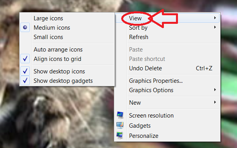This screenshot has height=148, width=237.
Task: Toggle Show desktop icons checkmark
Action: click(25, 71)
